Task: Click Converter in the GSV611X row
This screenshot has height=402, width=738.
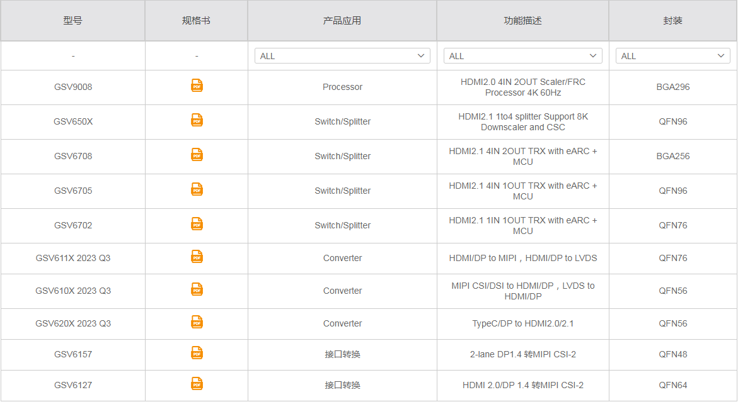Action: click(342, 259)
